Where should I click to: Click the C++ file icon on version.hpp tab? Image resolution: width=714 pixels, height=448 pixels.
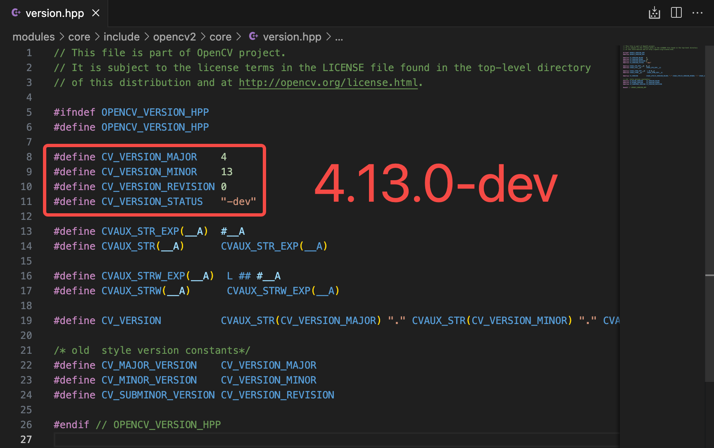[x=16, y=13]
